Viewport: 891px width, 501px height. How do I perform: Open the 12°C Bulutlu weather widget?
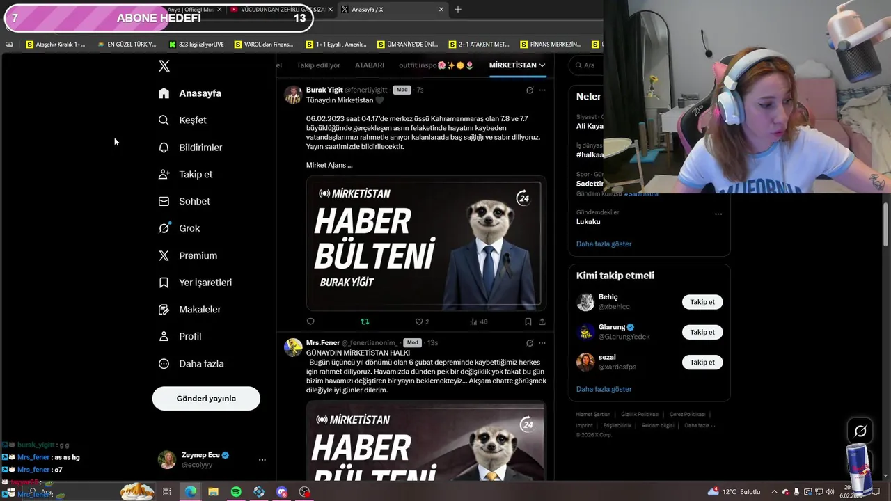[x=735, y=492]
